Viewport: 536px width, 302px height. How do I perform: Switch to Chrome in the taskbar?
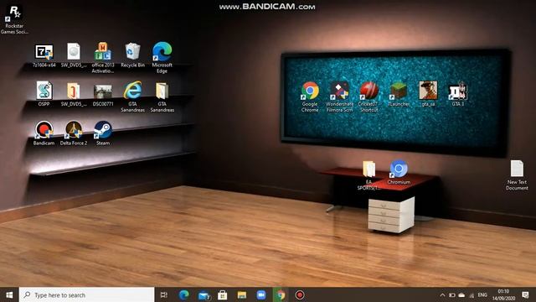(281, 294)
